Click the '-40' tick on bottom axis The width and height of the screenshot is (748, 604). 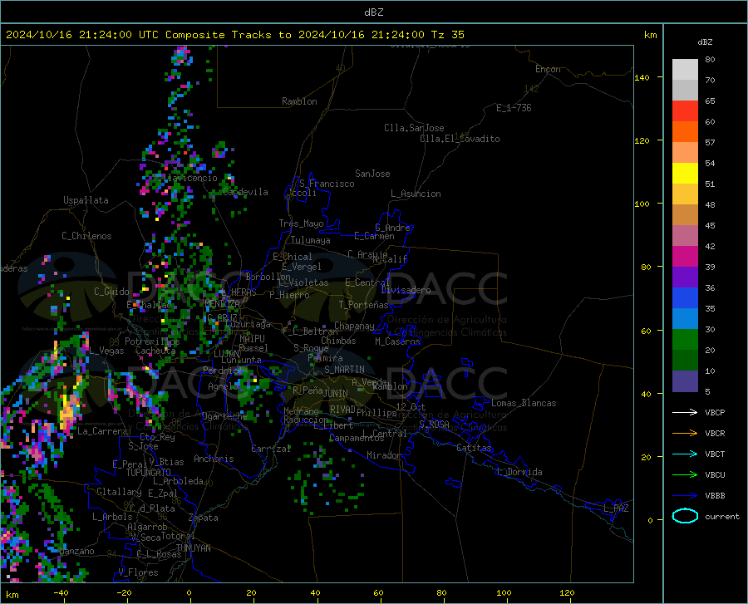pyautogui.click(x=61, y=592)
